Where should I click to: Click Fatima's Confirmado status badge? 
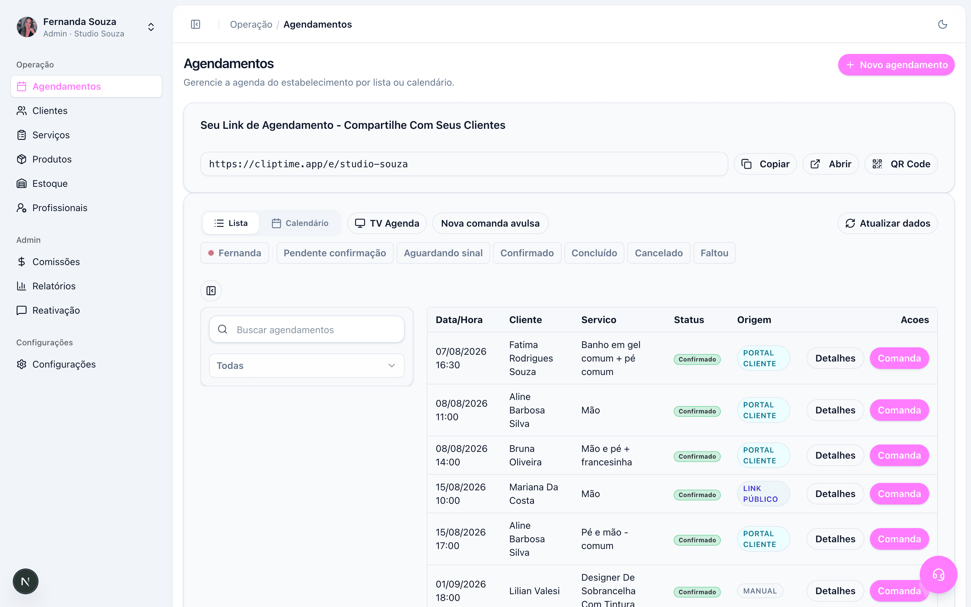click(697, 359)
